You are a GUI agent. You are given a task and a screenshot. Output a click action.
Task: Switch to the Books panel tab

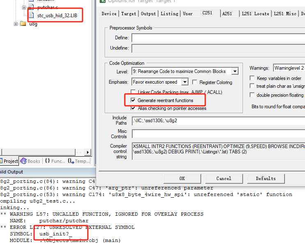click(30, 161)
